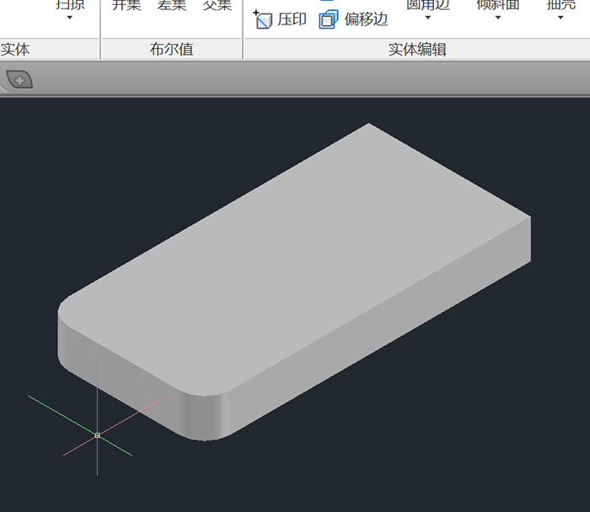Open the 实体编辑 panel title
This screenshot has width=590, height=512.
tap(417, 49)
